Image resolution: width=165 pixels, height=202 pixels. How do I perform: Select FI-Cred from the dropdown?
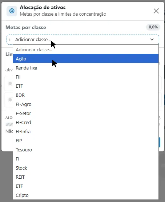[x=86, y=122]
